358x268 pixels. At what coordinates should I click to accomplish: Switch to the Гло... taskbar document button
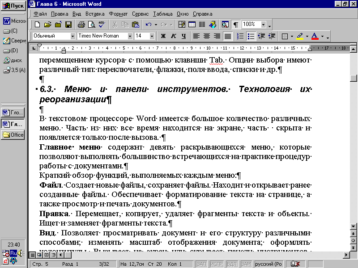(13, 113)
